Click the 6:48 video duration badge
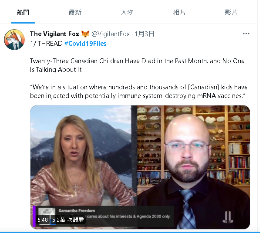Screen dimensions: 266x244 43,220
